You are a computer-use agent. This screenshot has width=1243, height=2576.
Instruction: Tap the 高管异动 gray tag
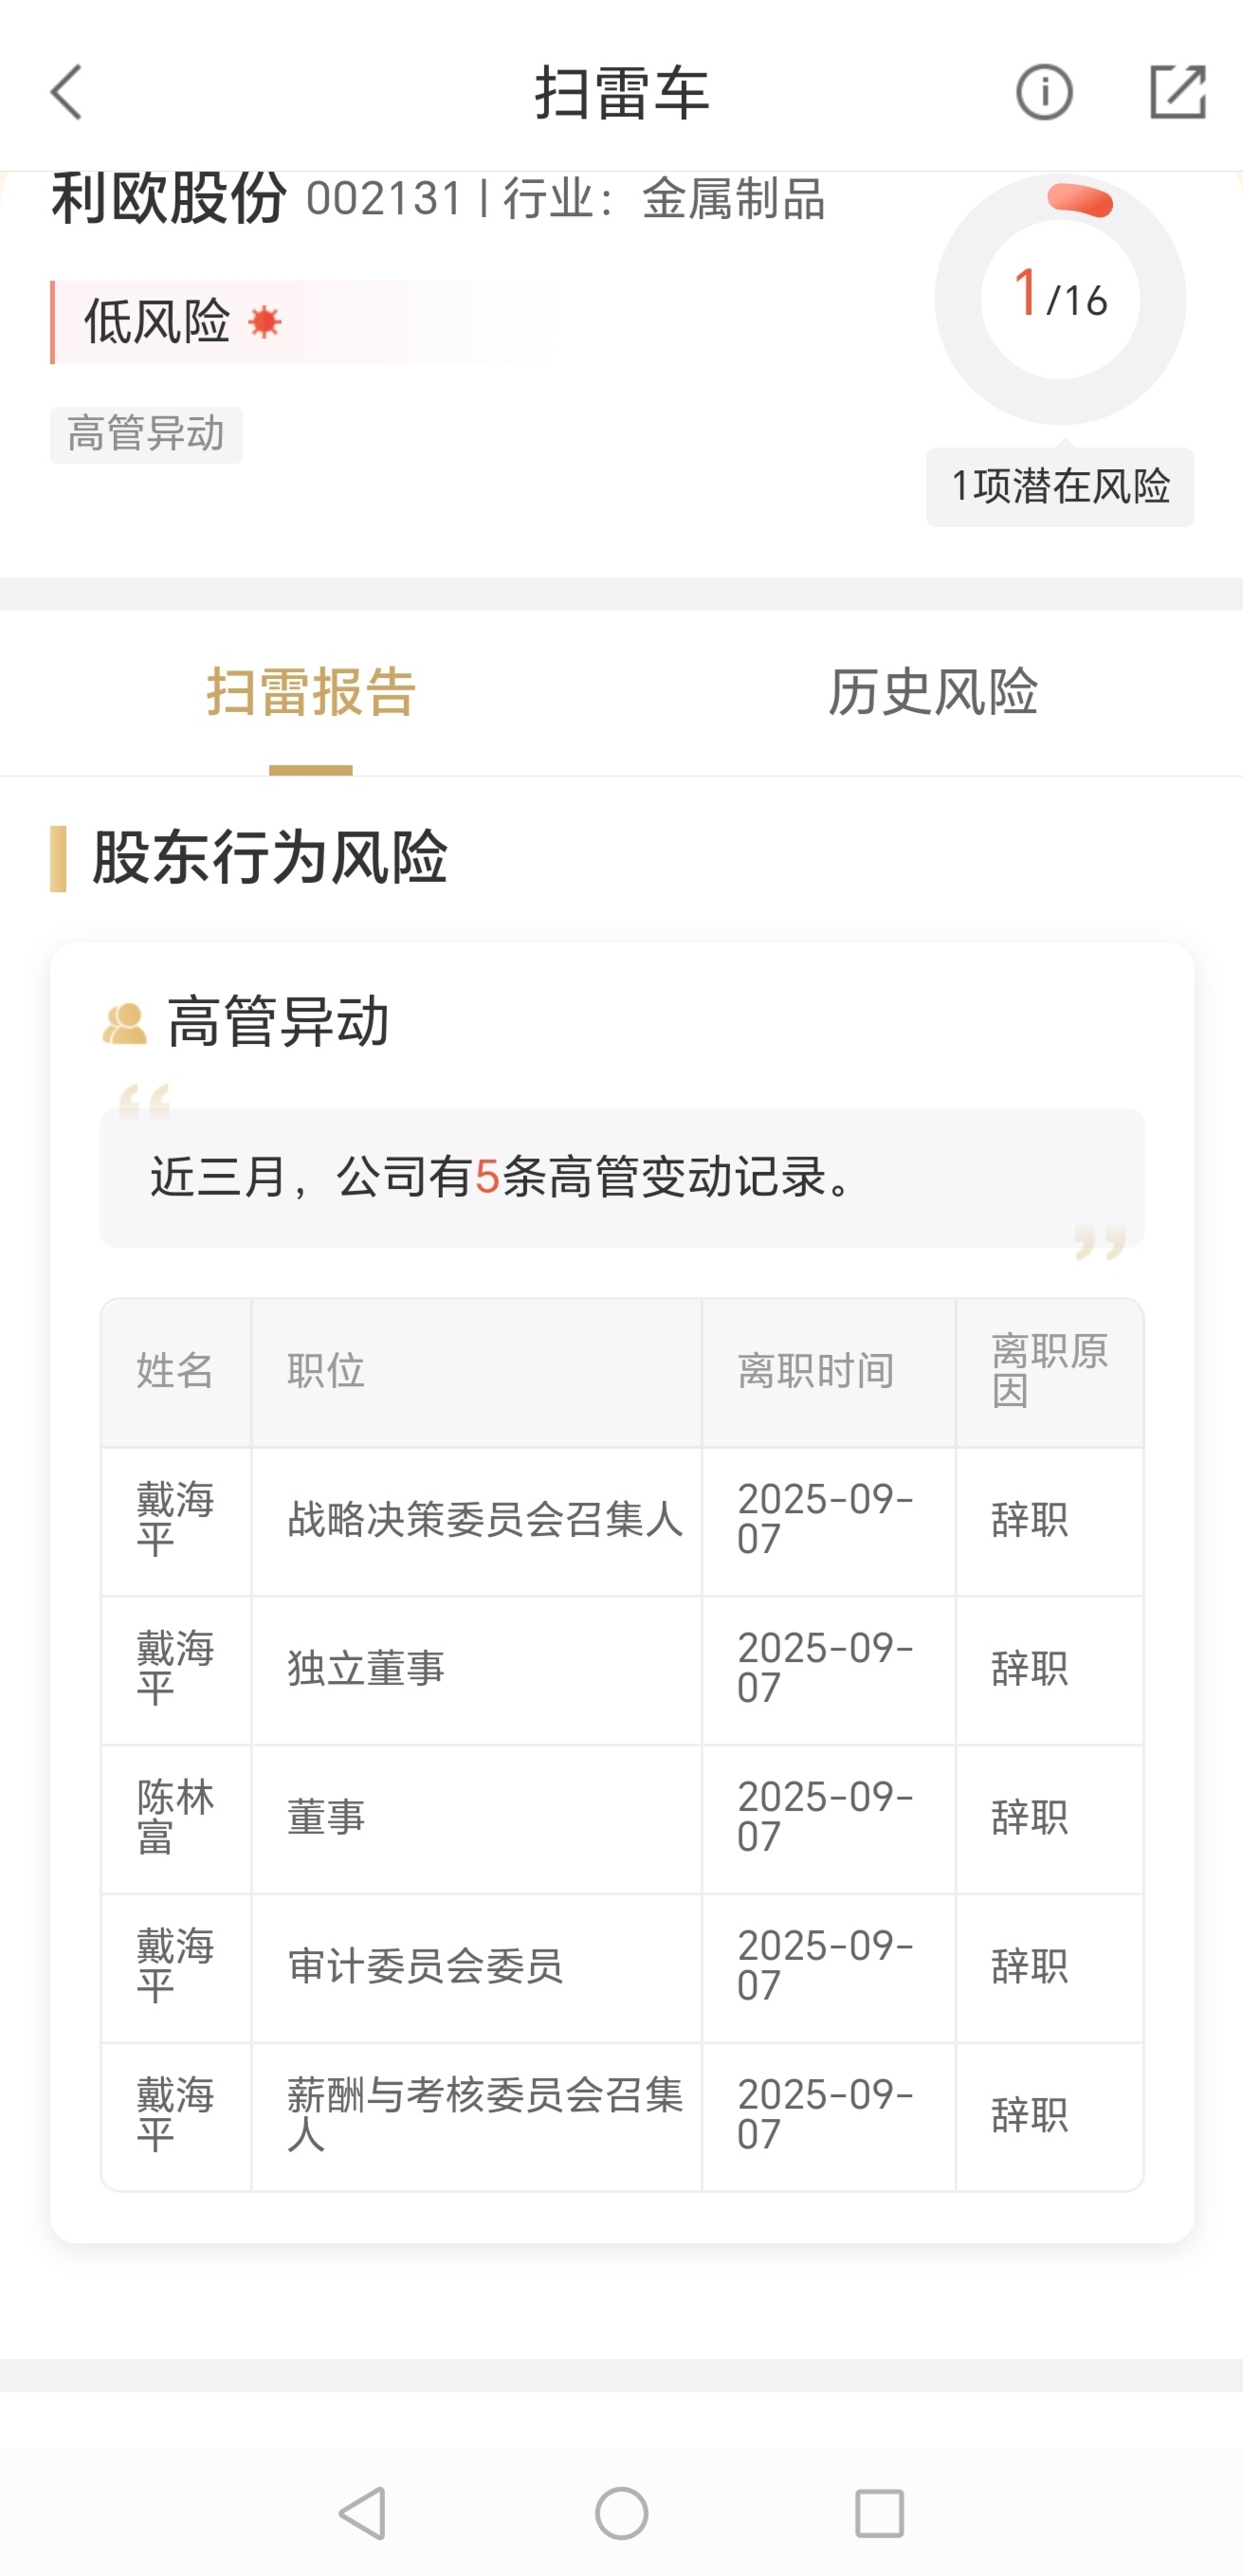click(146, 435)
